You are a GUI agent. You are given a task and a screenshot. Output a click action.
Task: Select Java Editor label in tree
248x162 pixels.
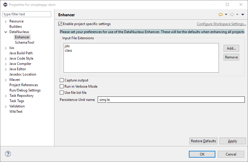[18, 69]
